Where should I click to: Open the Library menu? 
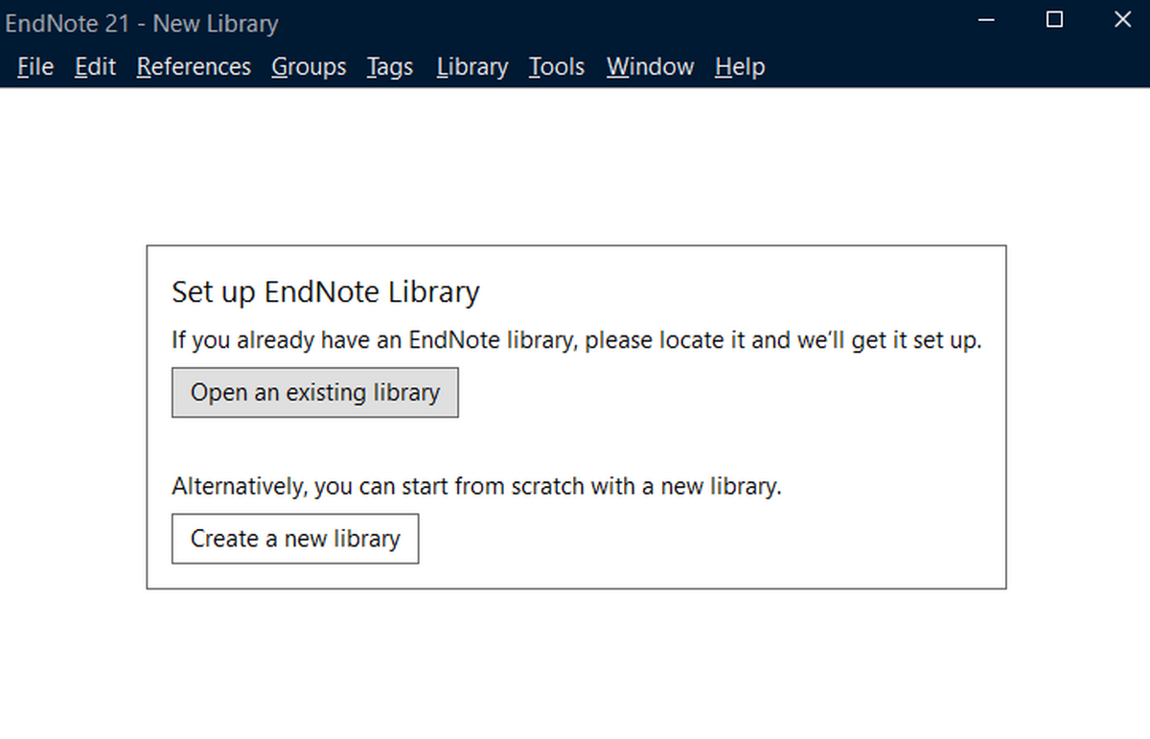coord(471,66)
